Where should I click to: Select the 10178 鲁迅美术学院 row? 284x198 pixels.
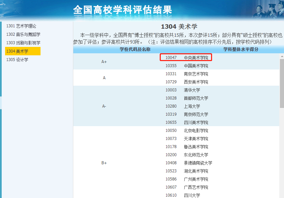coord(187,147)
